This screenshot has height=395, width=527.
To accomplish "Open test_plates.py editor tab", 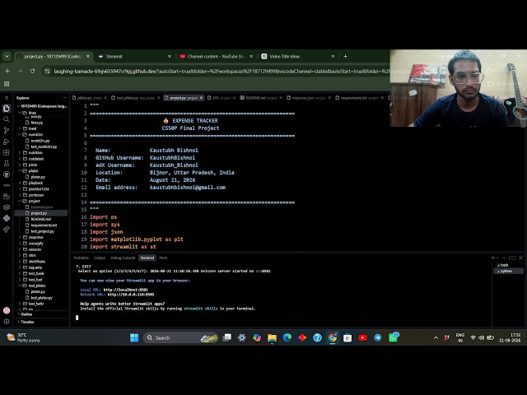I will point(133,98).
